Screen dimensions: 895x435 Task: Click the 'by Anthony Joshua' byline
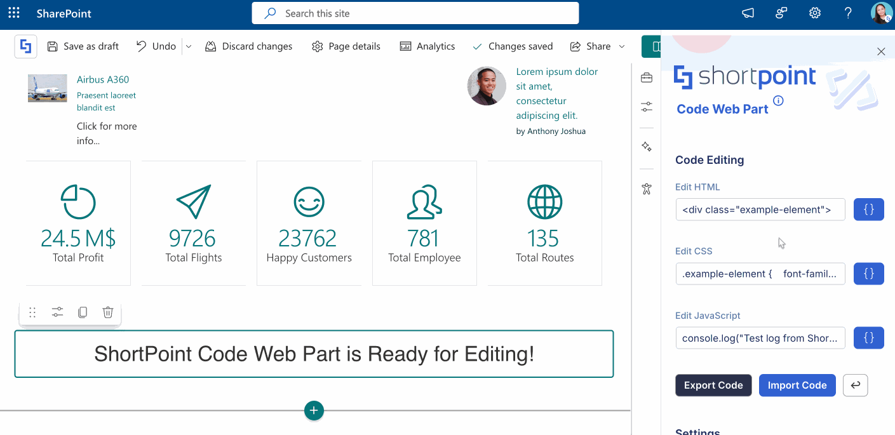(551, 131)
